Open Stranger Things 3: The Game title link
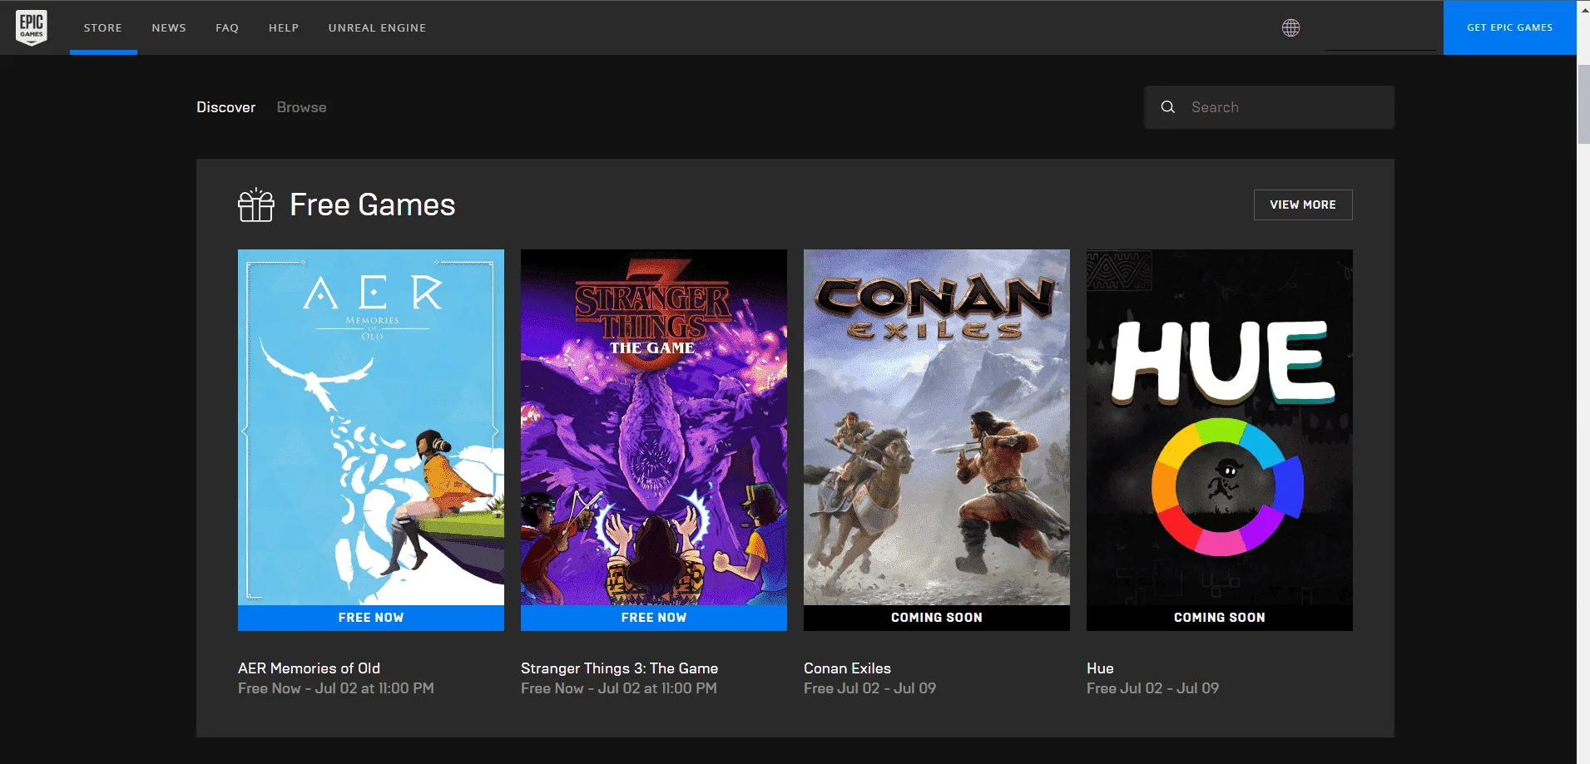 click(x=619, y=668)
